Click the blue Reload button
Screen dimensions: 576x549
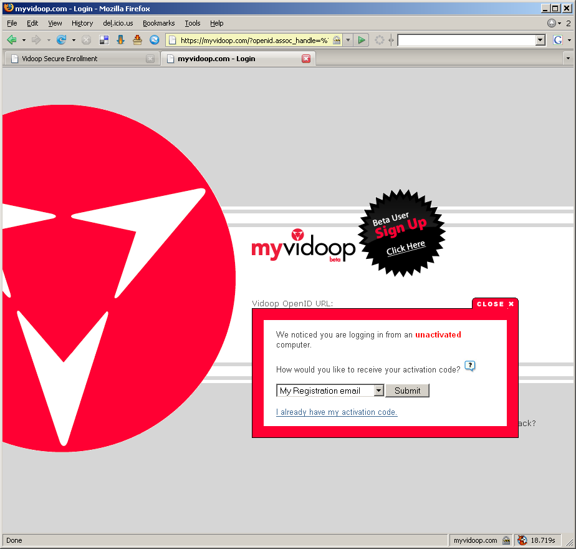coord(61,40)
